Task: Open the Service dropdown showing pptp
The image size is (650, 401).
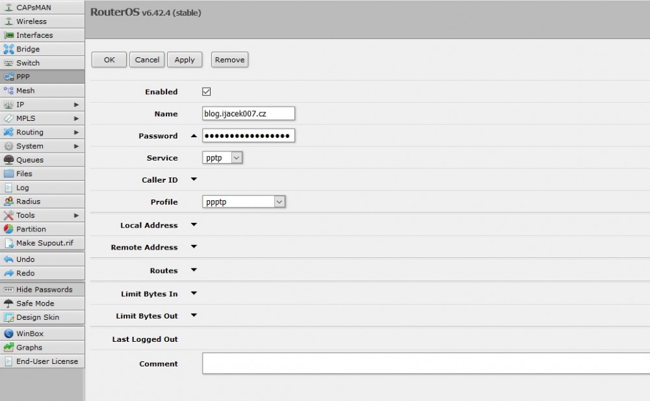Action: pos(222,158)
